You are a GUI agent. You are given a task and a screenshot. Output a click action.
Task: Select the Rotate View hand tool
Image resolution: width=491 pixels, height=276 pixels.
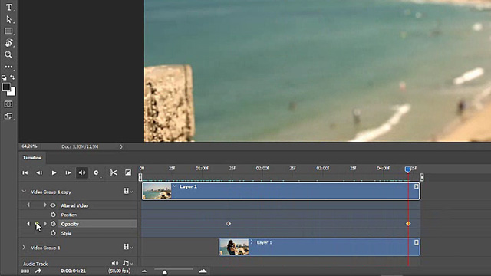8,43
